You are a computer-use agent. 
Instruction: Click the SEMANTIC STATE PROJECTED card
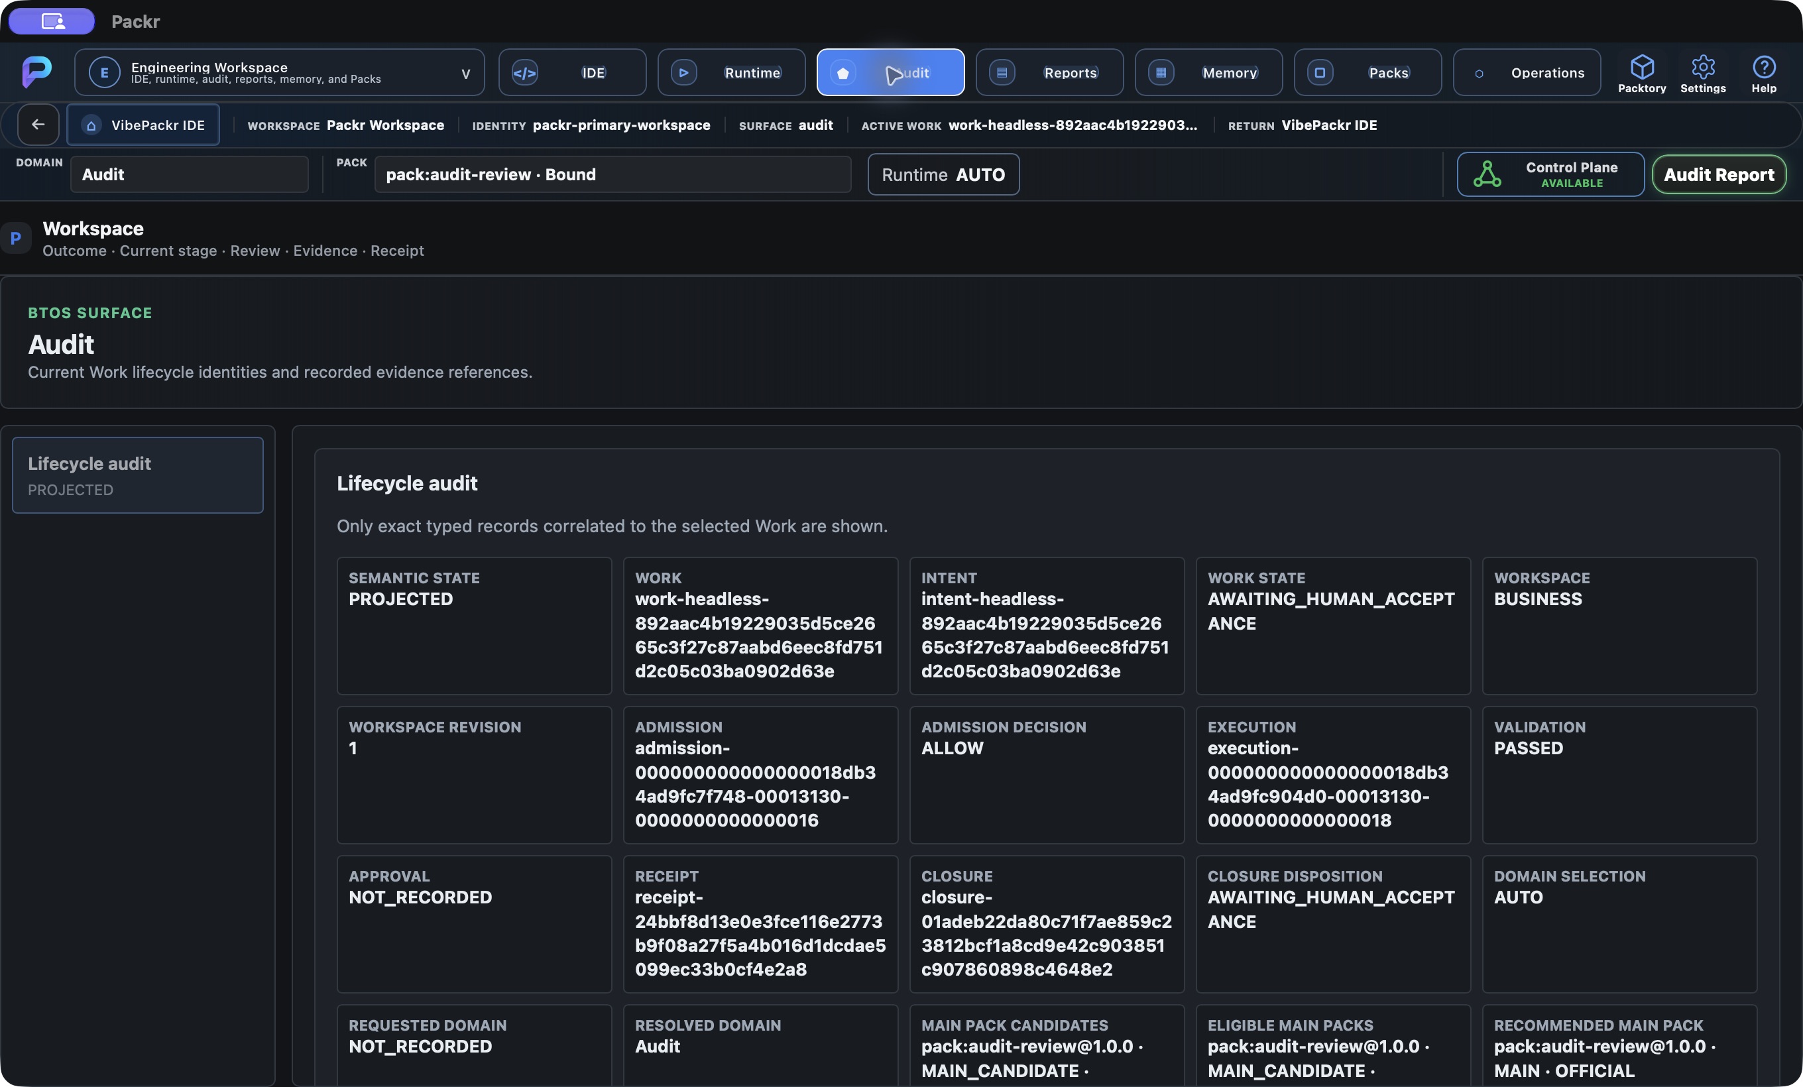pos(474,626)
